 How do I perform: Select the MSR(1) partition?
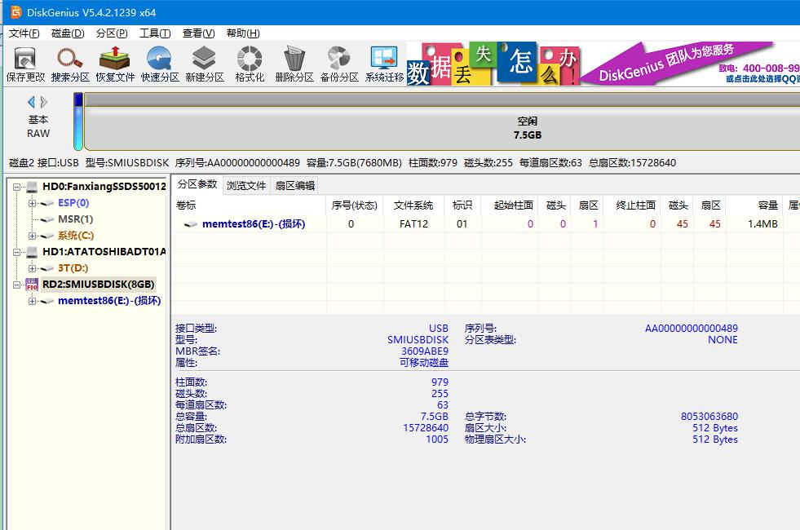[76, 219]
